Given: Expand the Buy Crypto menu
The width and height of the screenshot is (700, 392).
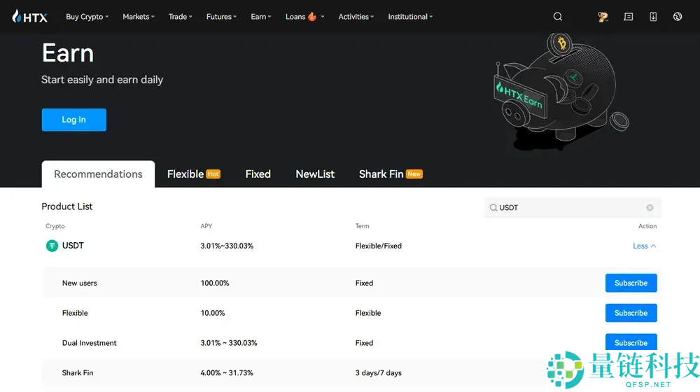Looking at the screenshot, I should [87, 17].
